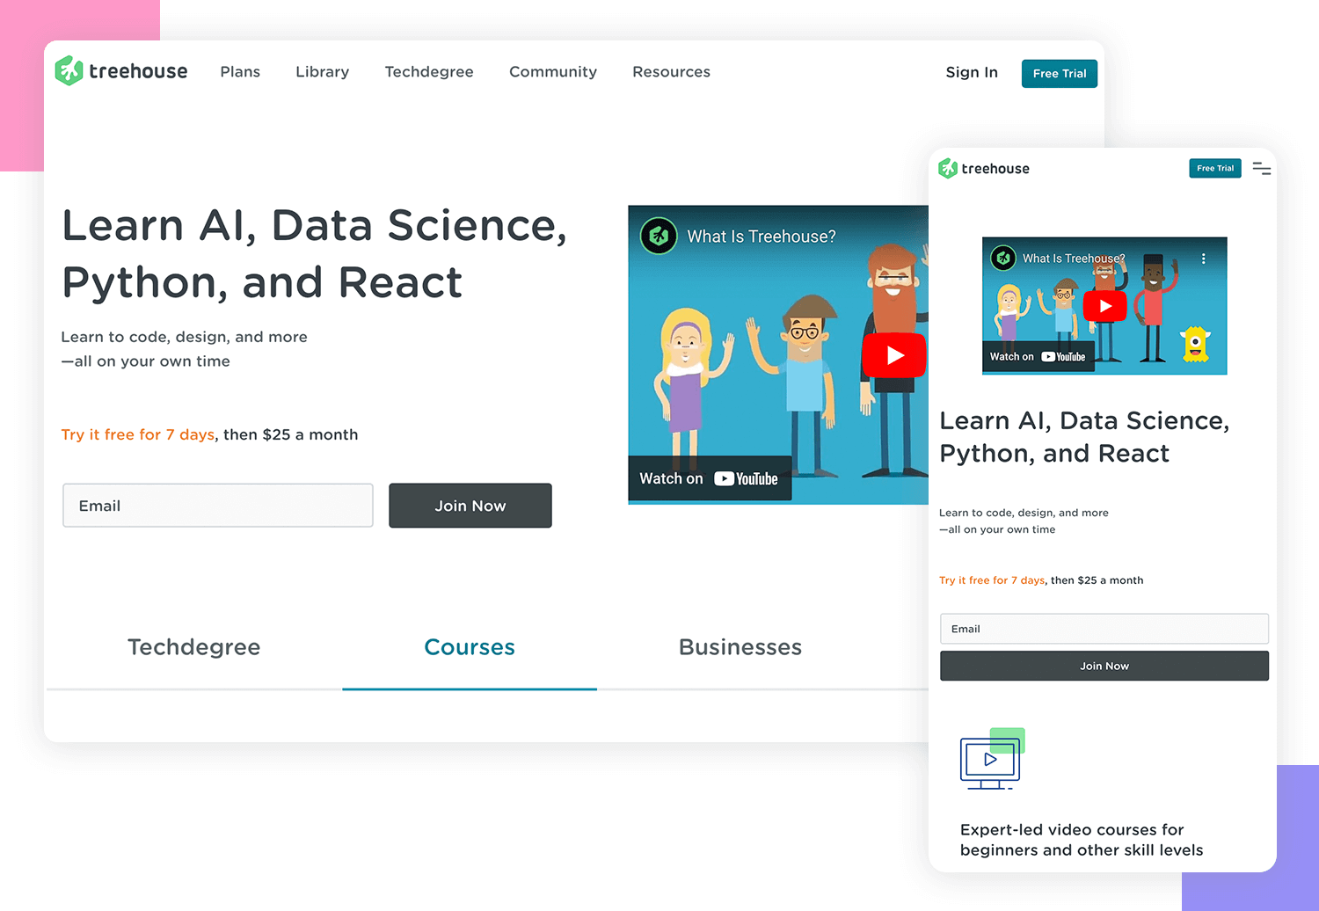Open the Resources menu item

pyautogui.click(x=671, y=72)
